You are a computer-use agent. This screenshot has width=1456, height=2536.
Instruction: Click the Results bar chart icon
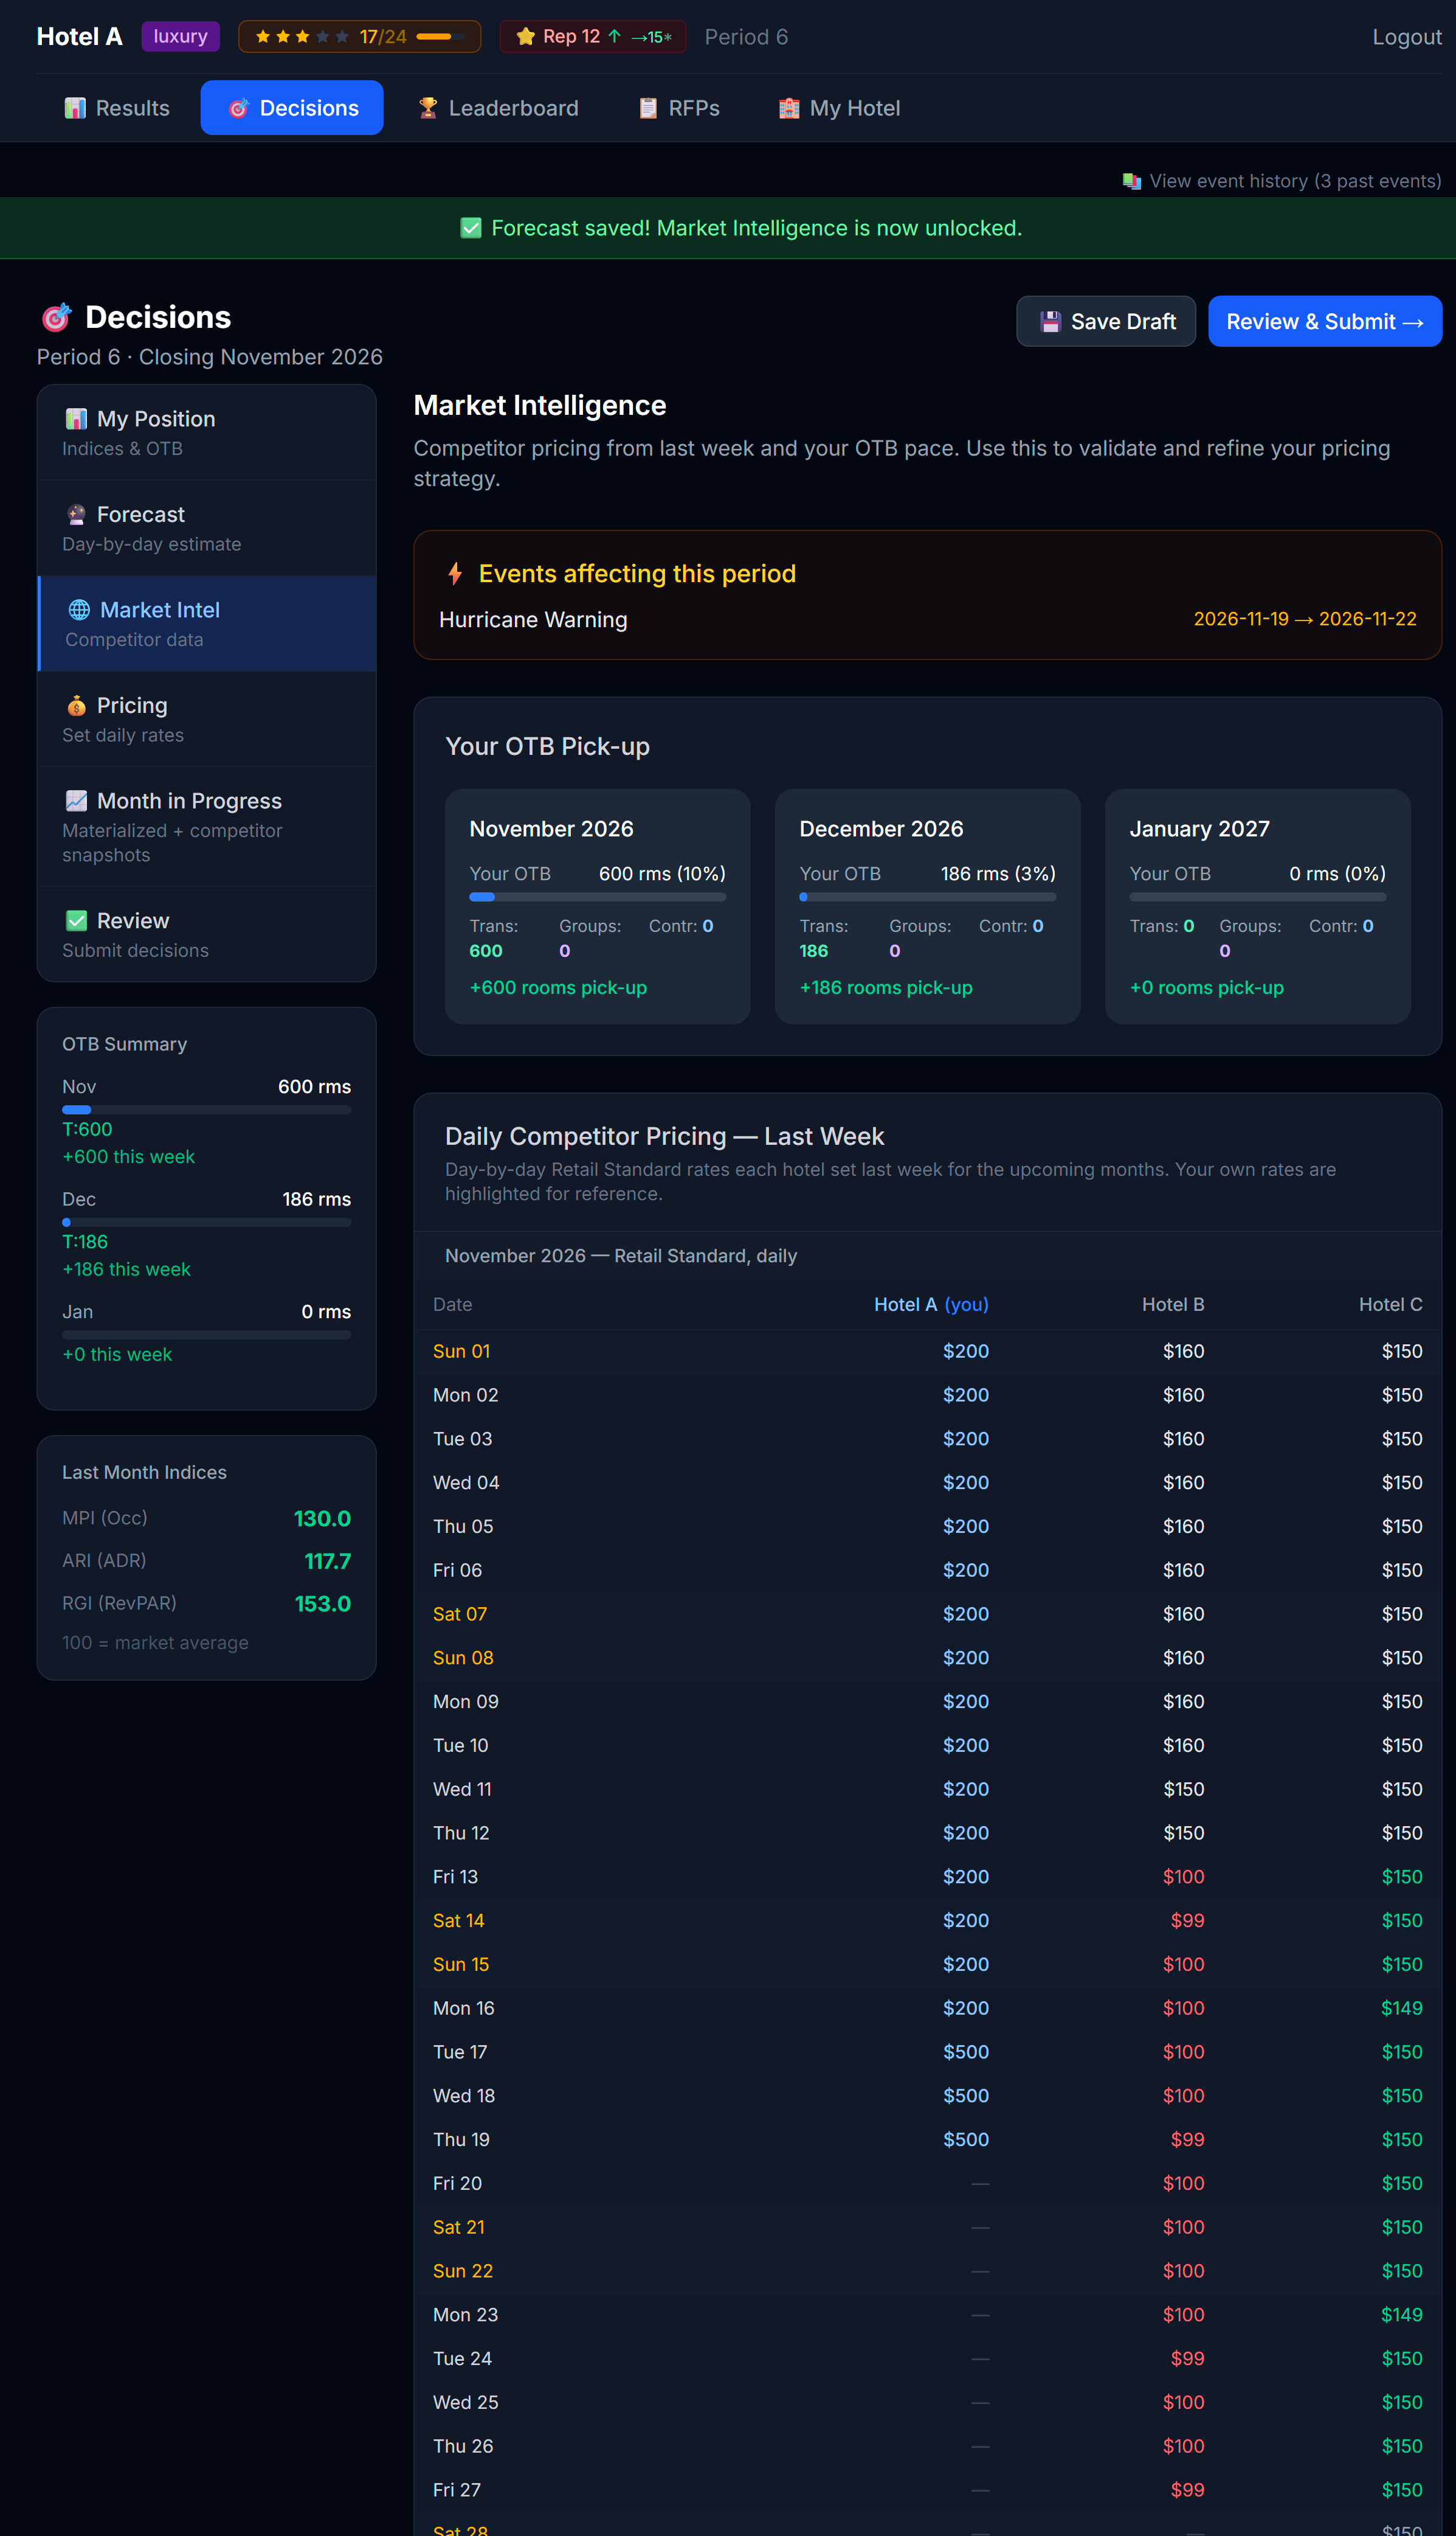coord(75,108)
